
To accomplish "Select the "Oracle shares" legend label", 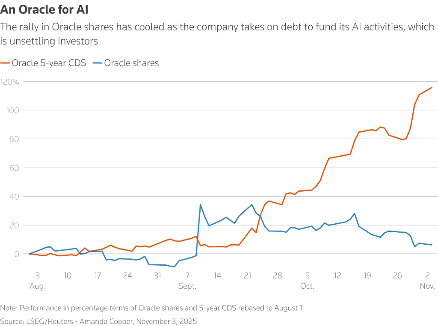I will pyautogui.click(x=131, y=63).
